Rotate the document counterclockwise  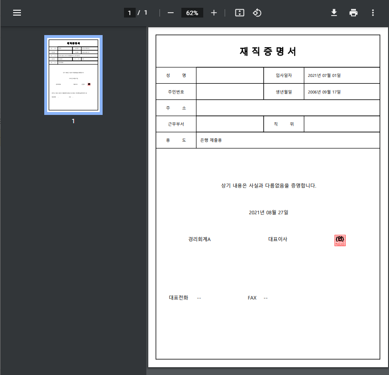pos(257,13)
